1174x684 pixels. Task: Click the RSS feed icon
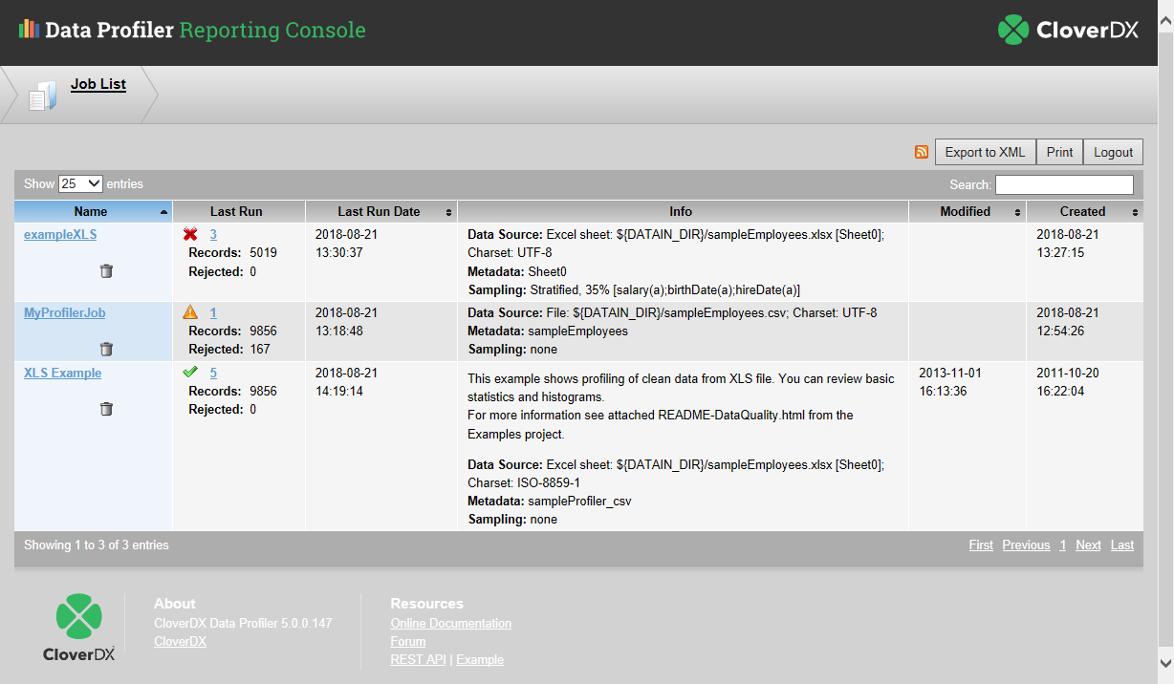922,152
